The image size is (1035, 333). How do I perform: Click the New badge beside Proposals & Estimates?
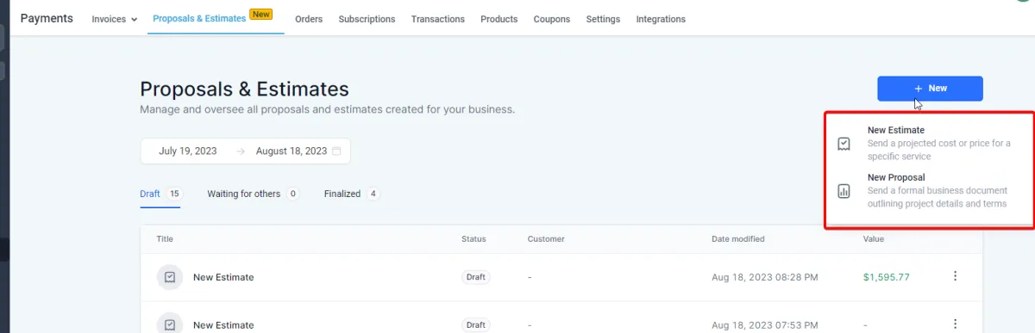(260, 14)
